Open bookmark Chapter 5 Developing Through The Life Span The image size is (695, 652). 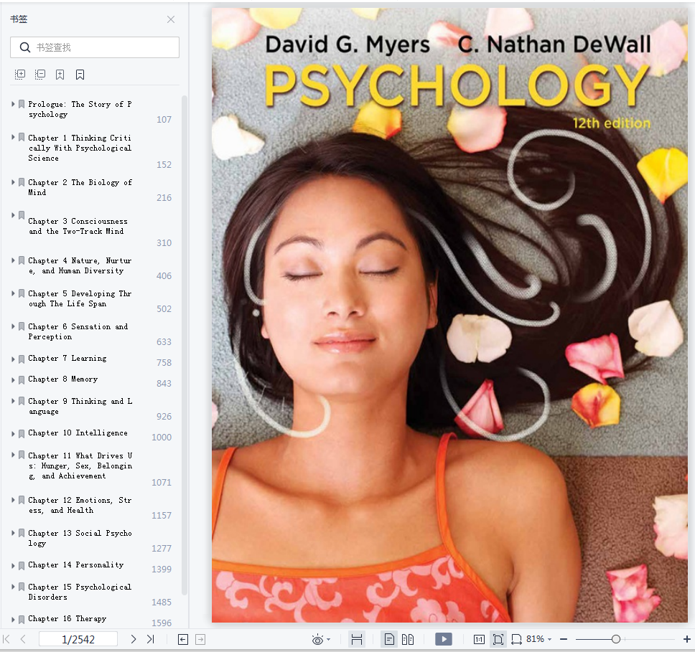80,298
